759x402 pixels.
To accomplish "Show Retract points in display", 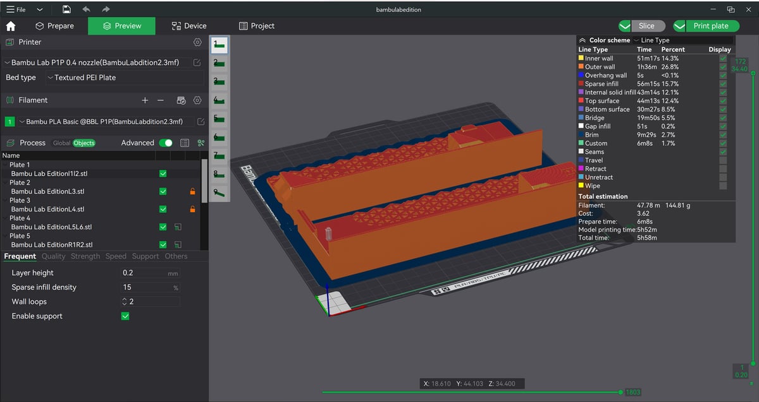I will pyautogui.click(x=723, y=169).
